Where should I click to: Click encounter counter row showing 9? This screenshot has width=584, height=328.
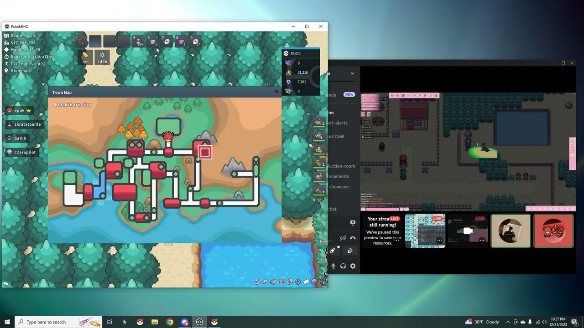tap(301, 63)
